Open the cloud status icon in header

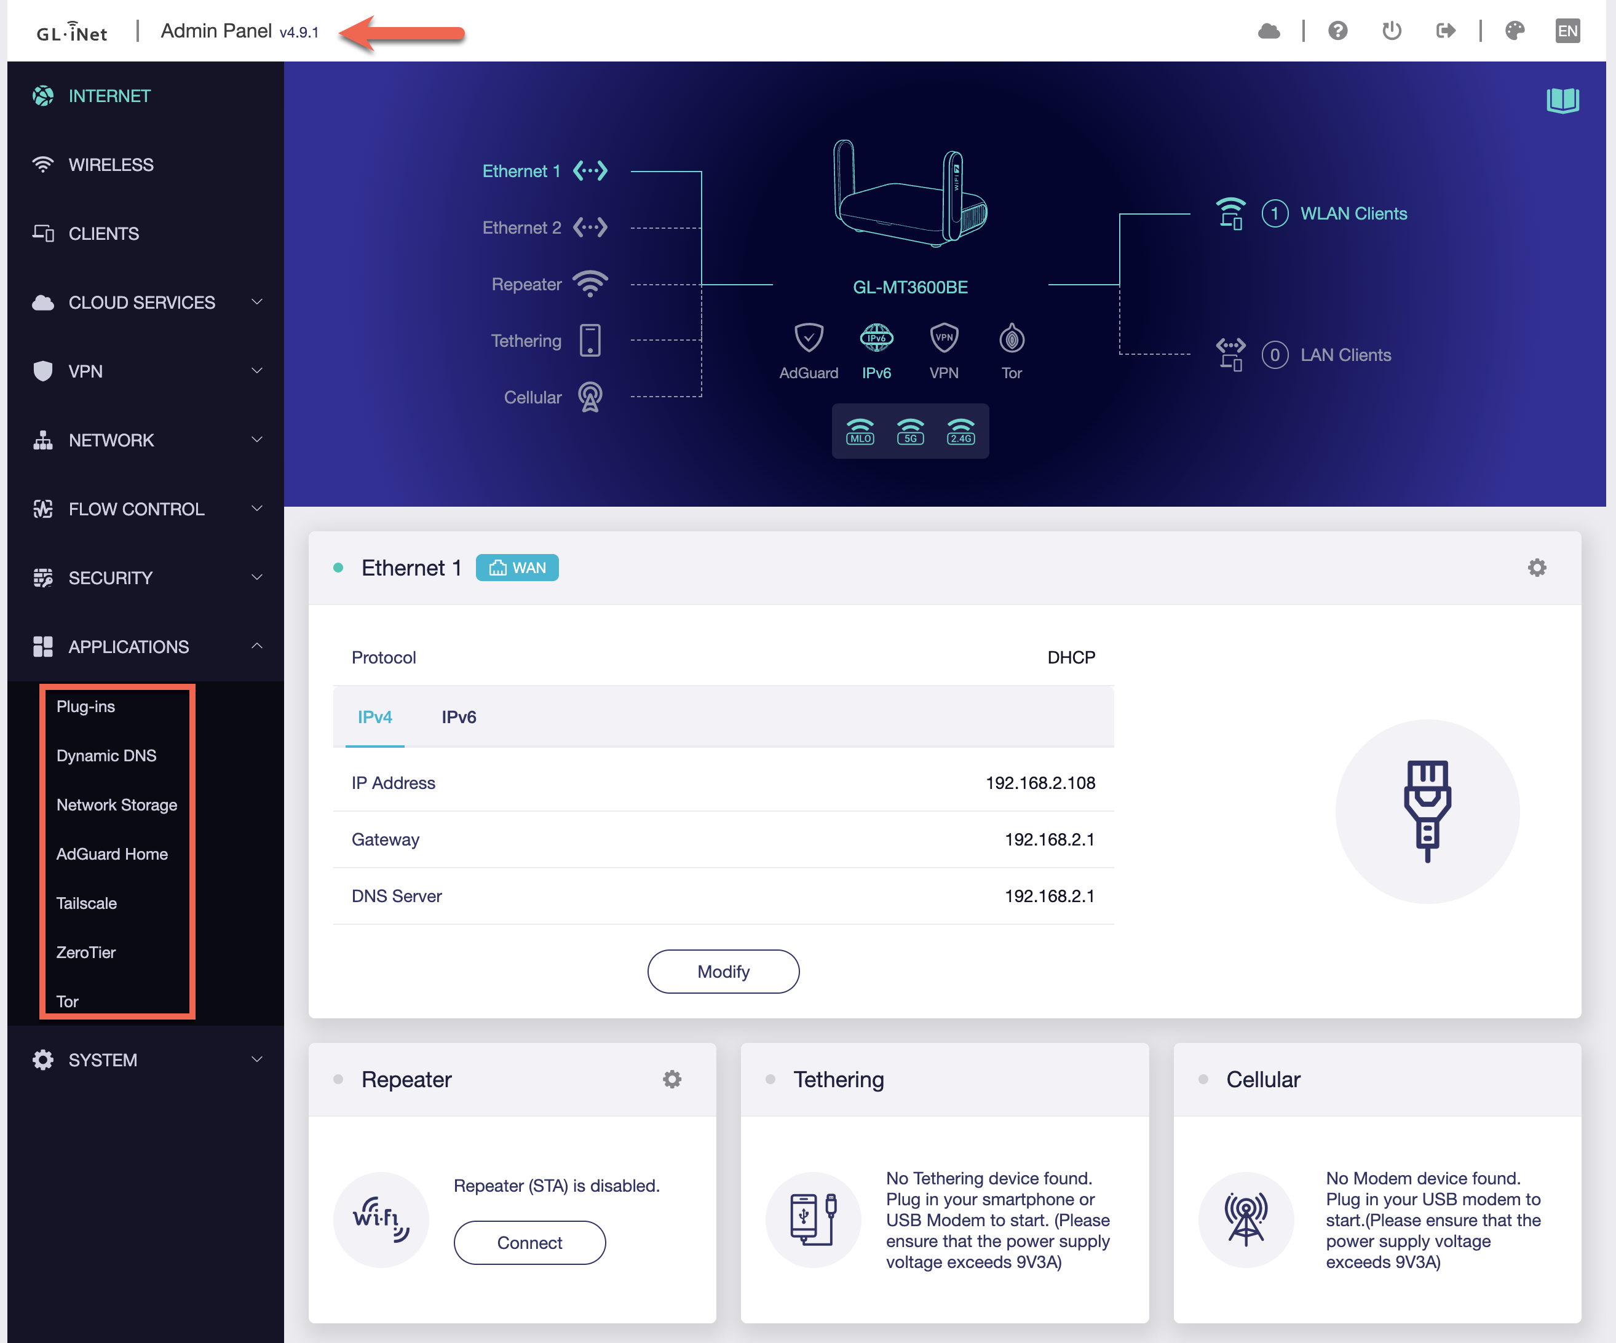click(1269, 31)
